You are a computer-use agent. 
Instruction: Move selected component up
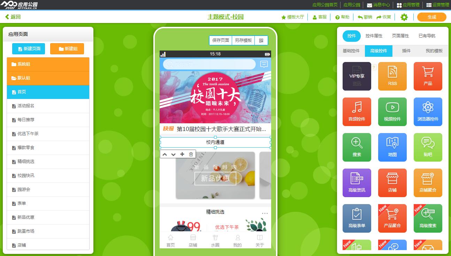pos(165,154)
